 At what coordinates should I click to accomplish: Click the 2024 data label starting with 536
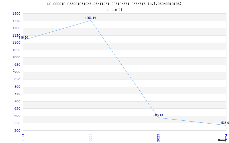tap(225, 123)
